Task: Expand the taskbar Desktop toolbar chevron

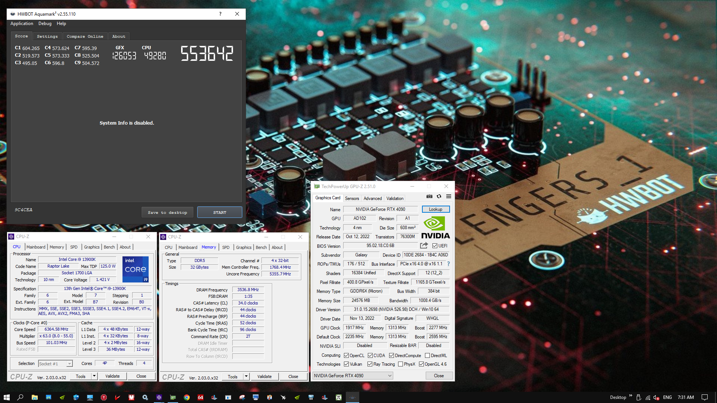Action: point(631,396)
